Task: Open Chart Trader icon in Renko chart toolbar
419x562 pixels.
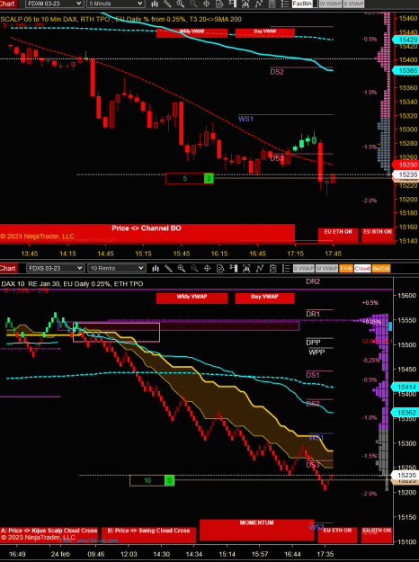Action: point(234,268)
